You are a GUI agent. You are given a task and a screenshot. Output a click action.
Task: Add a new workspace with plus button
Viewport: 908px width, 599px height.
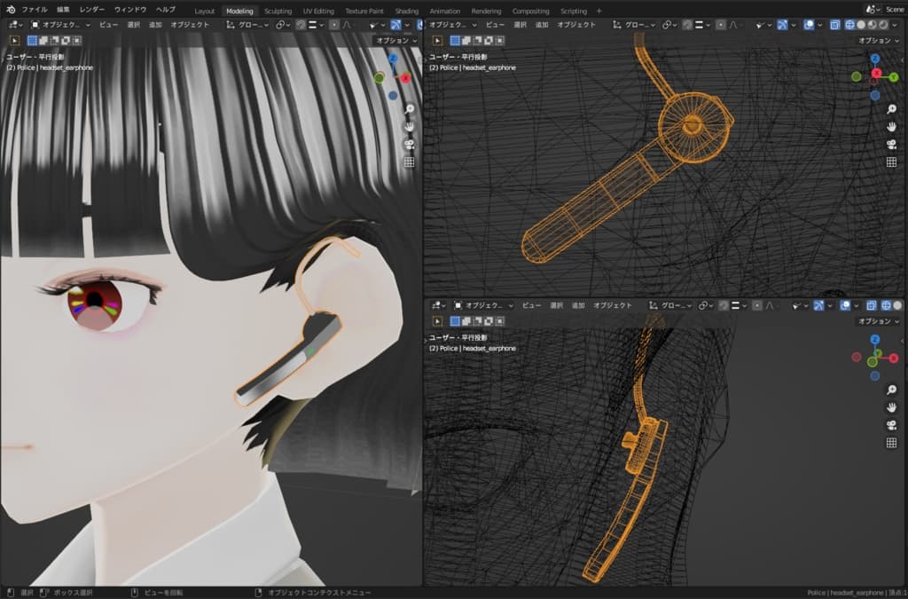[x=599, y=11]
